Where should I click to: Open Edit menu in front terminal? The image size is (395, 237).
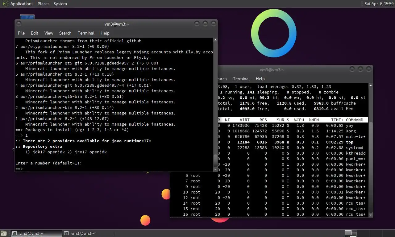click(x=35, y=33)
